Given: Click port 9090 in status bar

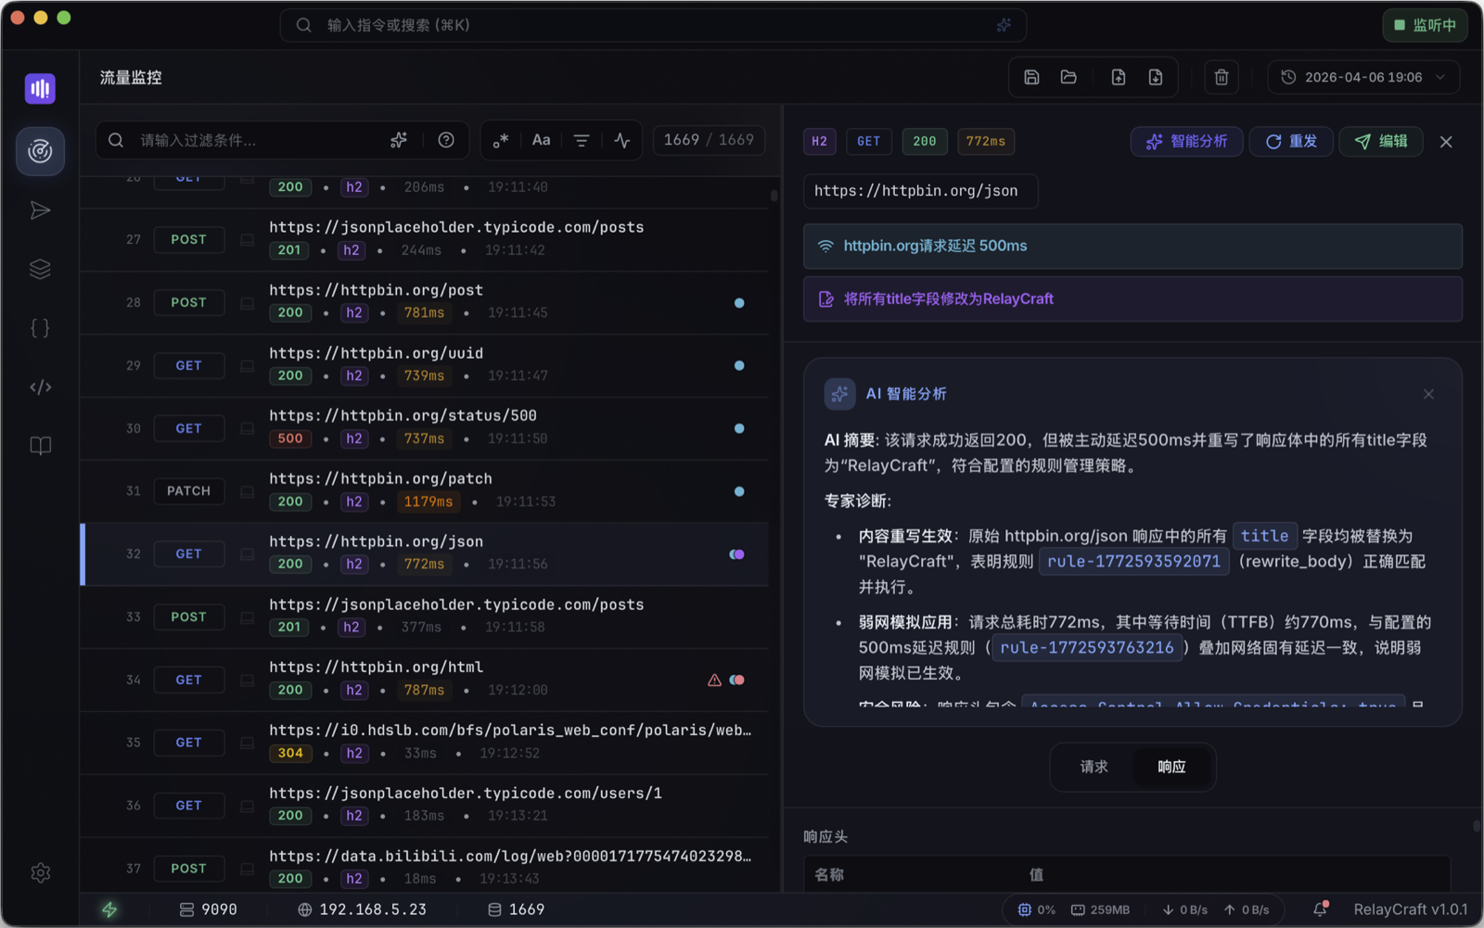Looking at the screenshot, I should tap(209, 909).
